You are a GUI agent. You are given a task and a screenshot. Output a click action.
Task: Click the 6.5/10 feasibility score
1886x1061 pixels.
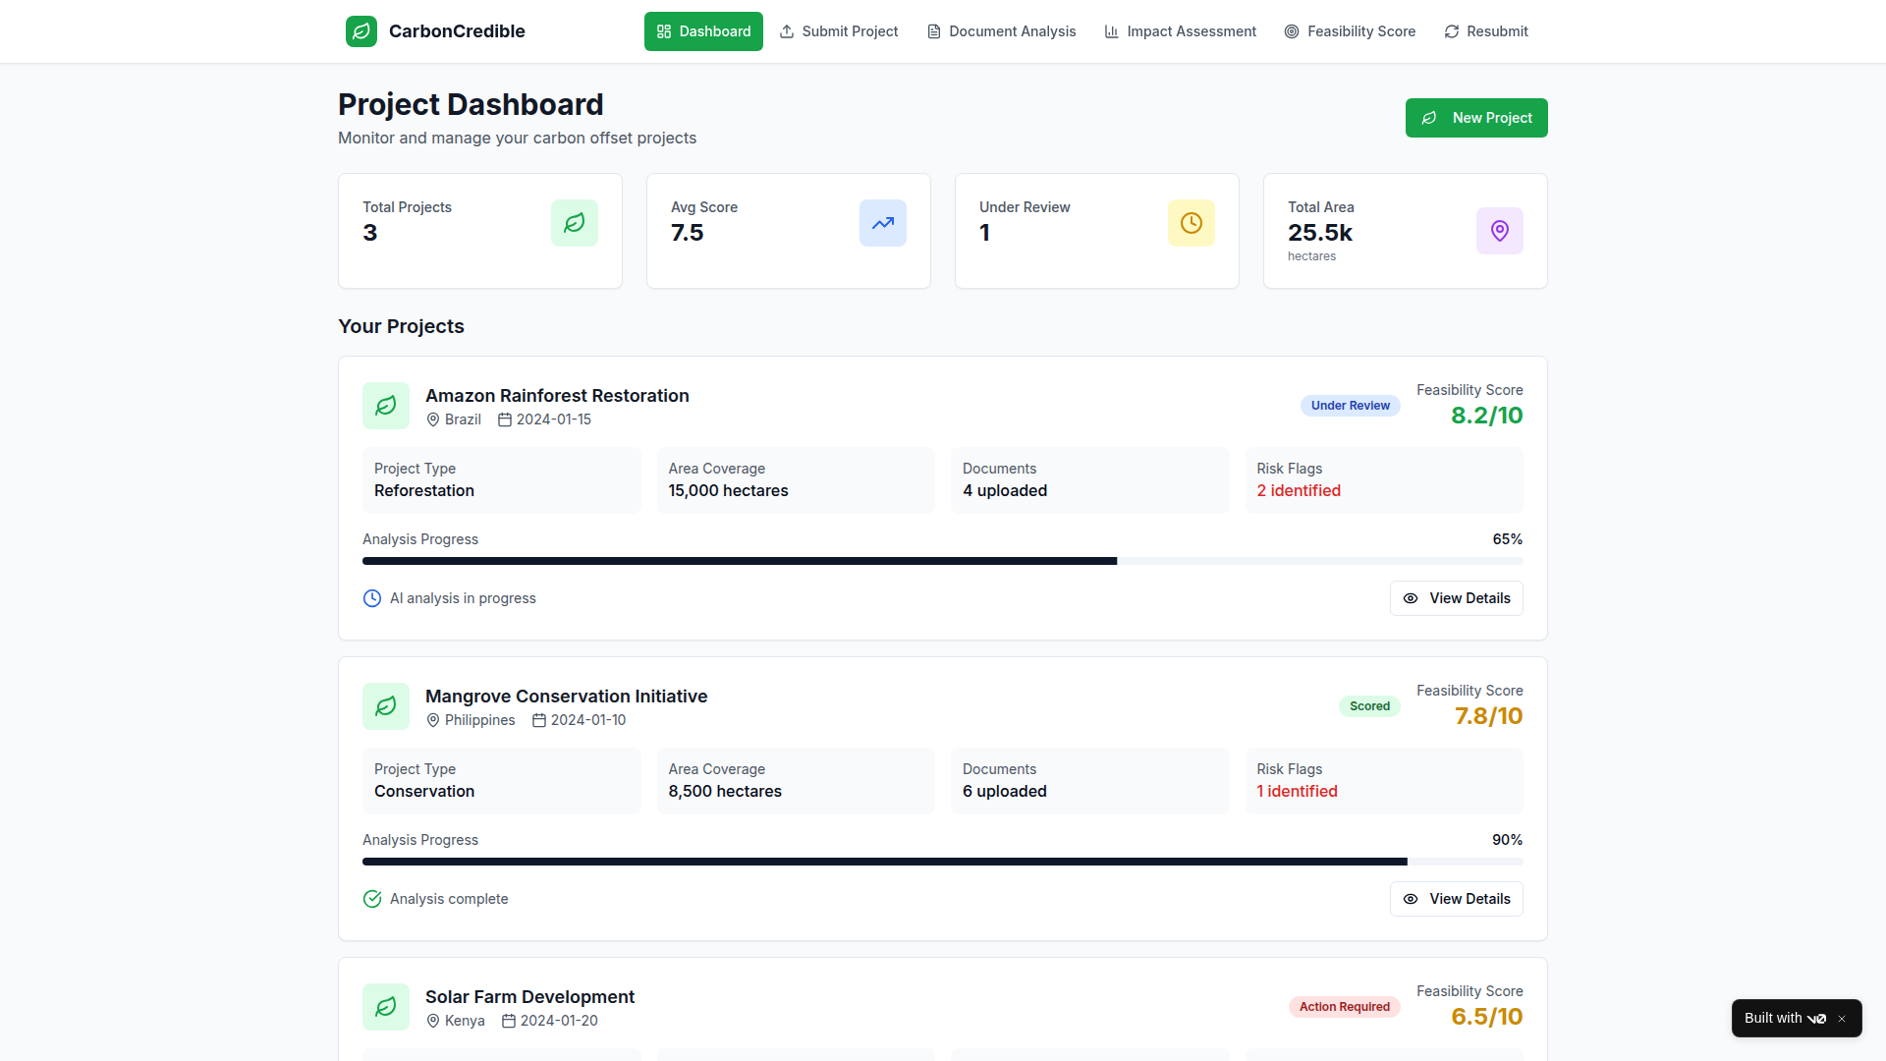pos(1487,1017)
